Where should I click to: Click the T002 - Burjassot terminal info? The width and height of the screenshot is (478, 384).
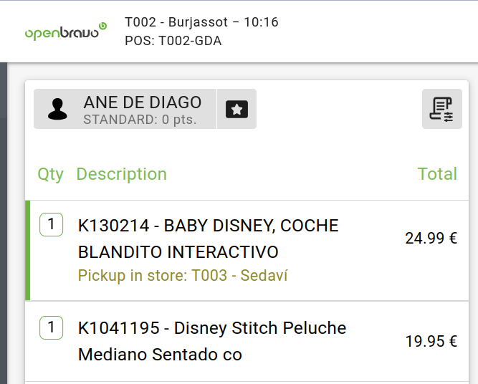[201, 22]
